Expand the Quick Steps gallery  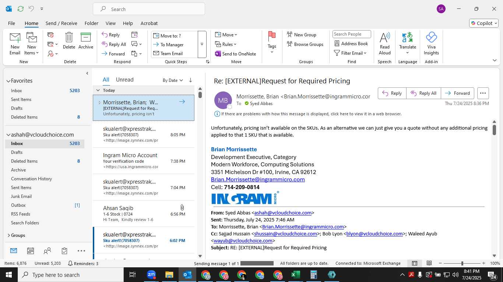tap(202, 44)
